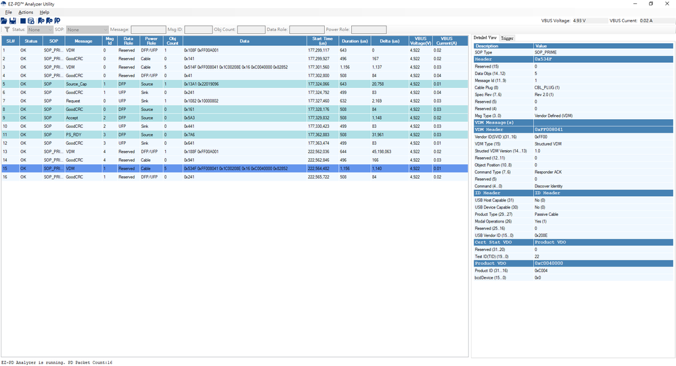Click the Product VDO 0xC0040000 row
Image resolution: width=676 pixels, height=366 pixels.
pyautogui.click(x=573, y=263)
